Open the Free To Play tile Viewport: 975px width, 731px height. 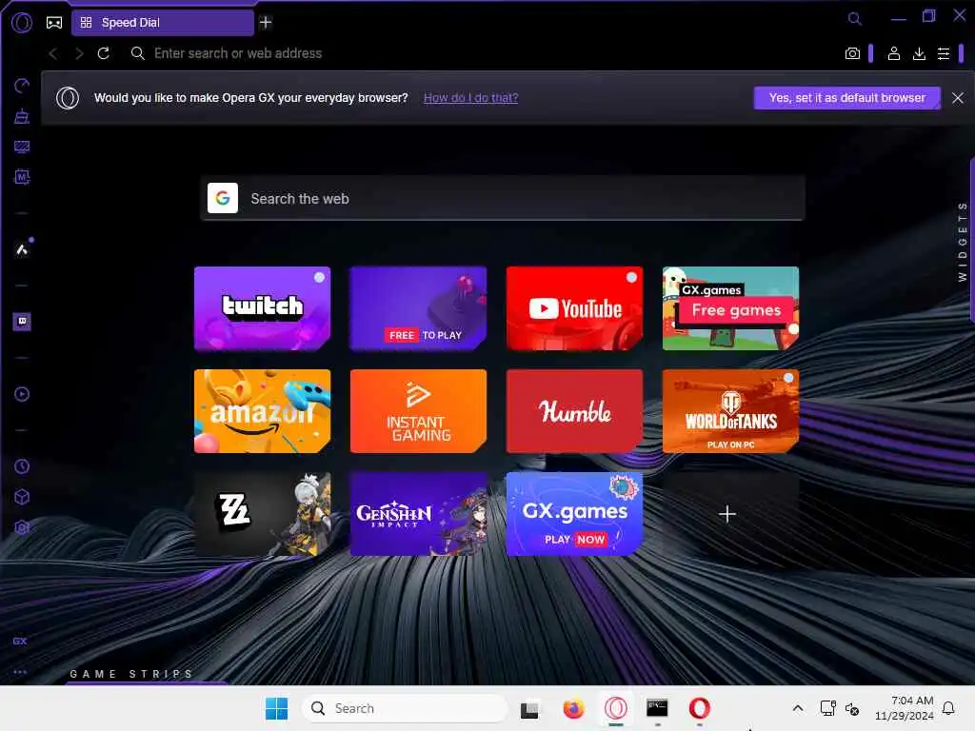coord(419,308)
